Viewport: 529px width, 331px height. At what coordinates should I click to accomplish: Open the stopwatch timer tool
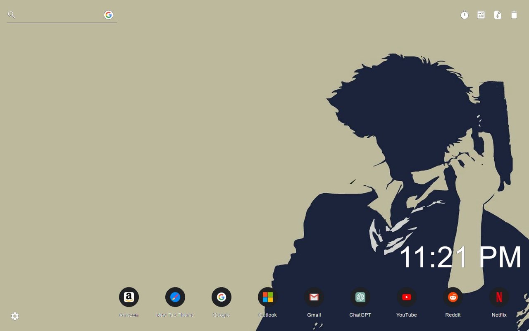(465, 15)
